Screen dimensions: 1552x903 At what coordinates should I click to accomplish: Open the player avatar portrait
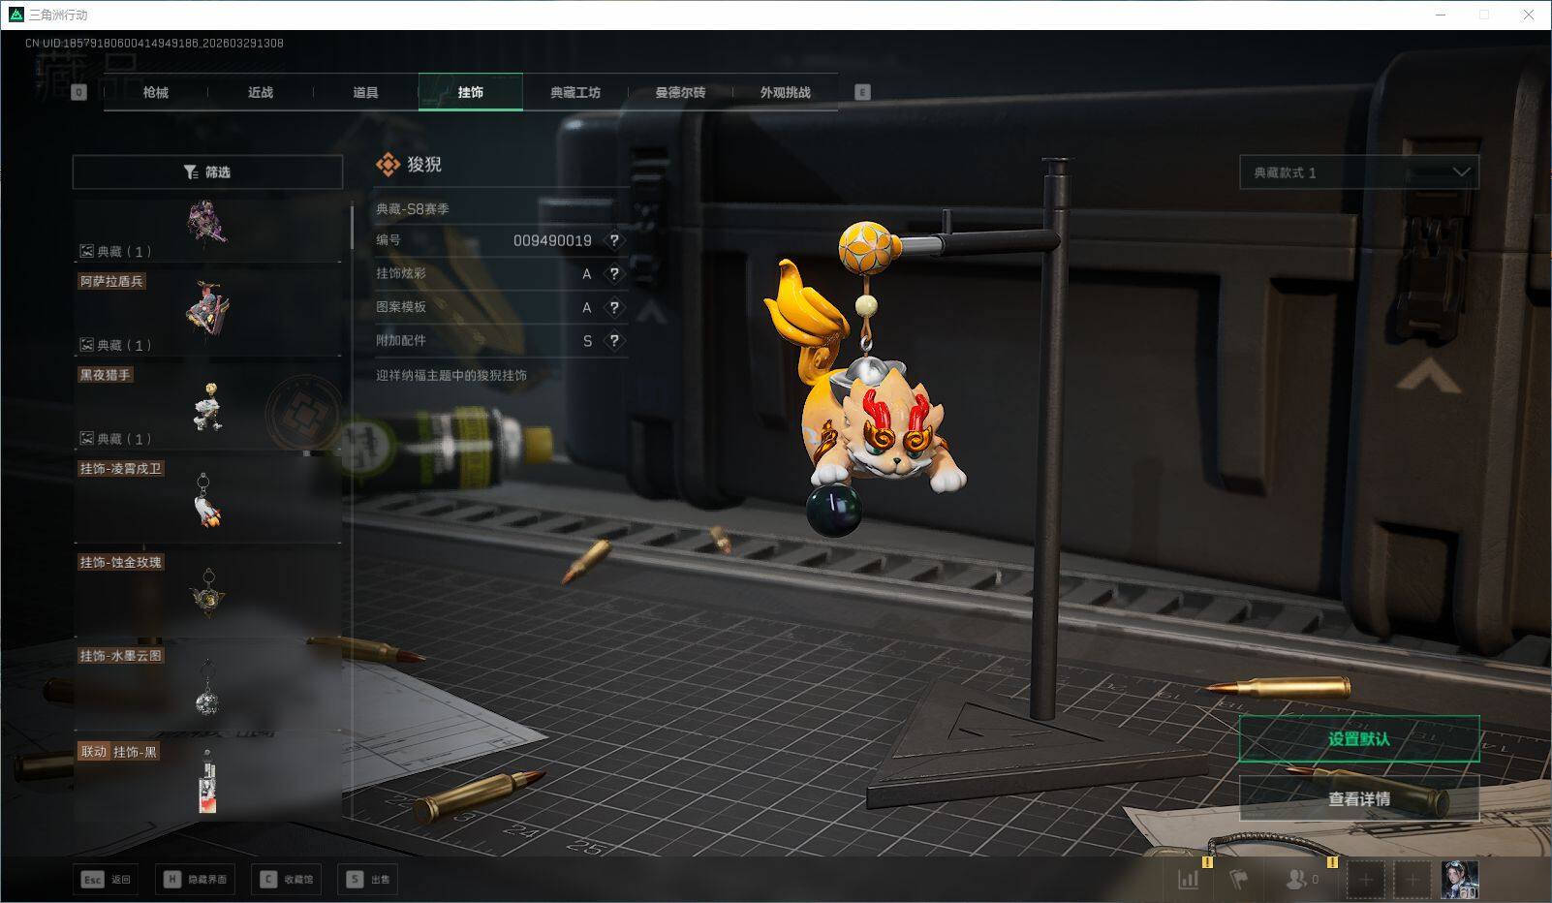1460,880
